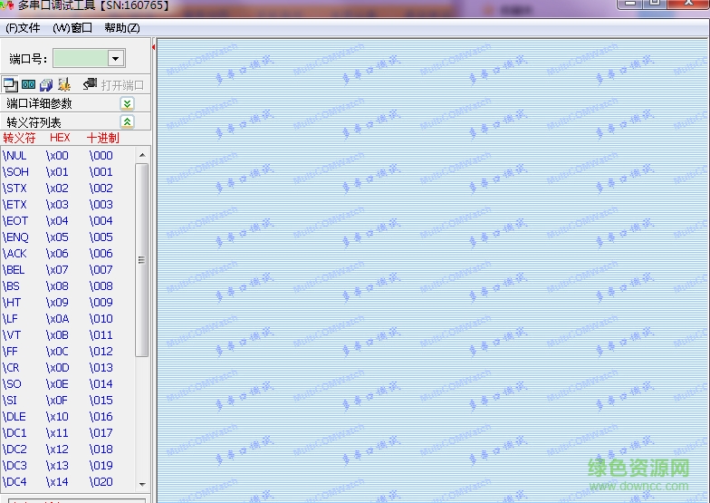The width and height of the screenshot is (710, 503).
Task: Open the 端口号 combo box dropdown arrow
Action: 116,58
